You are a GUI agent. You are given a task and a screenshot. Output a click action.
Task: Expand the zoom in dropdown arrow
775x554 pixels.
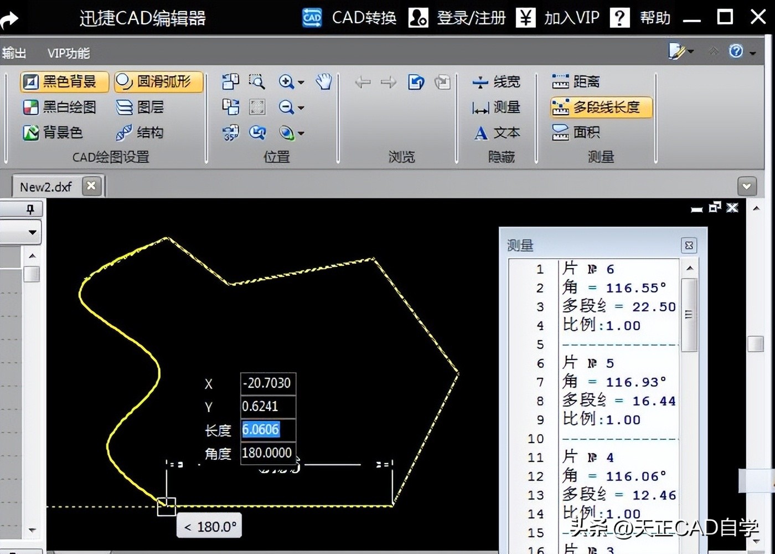click(301, 83)
